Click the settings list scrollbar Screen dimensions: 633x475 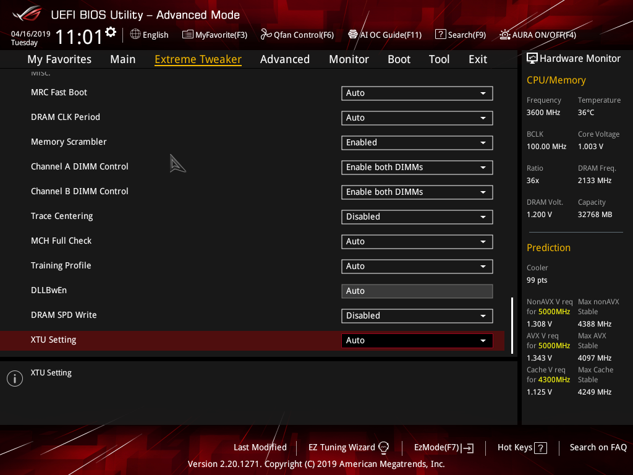click(x=512, y=325)
